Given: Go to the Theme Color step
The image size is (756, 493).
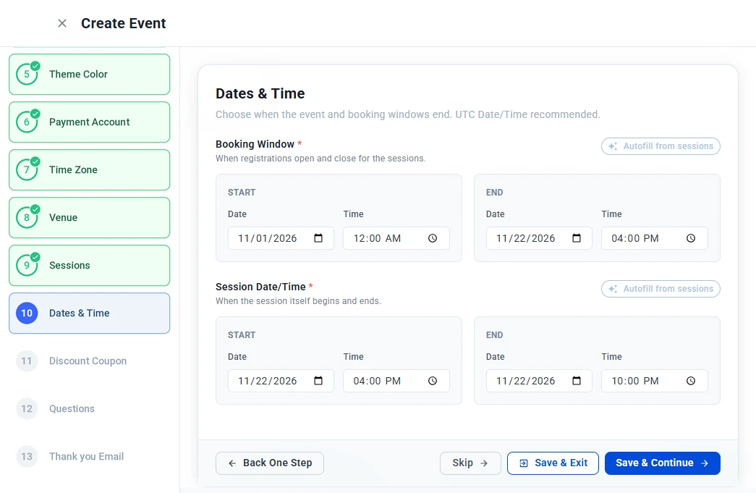Looking at the screenshot, I should 89,75.
